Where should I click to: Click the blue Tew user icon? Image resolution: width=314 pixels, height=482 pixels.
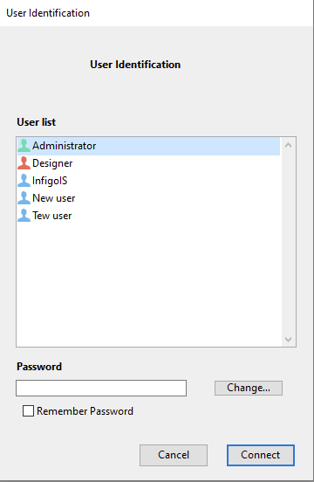(x=24, y=216)
